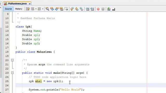Toggle Bookmark on current line icon
Image resolution: width=166 pixels, height=93 pixels.
tap(81, 9)
